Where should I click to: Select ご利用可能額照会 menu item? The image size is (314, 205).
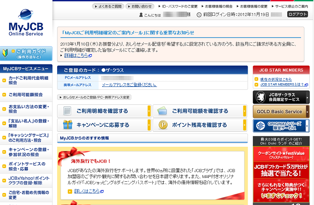(26, 95)
